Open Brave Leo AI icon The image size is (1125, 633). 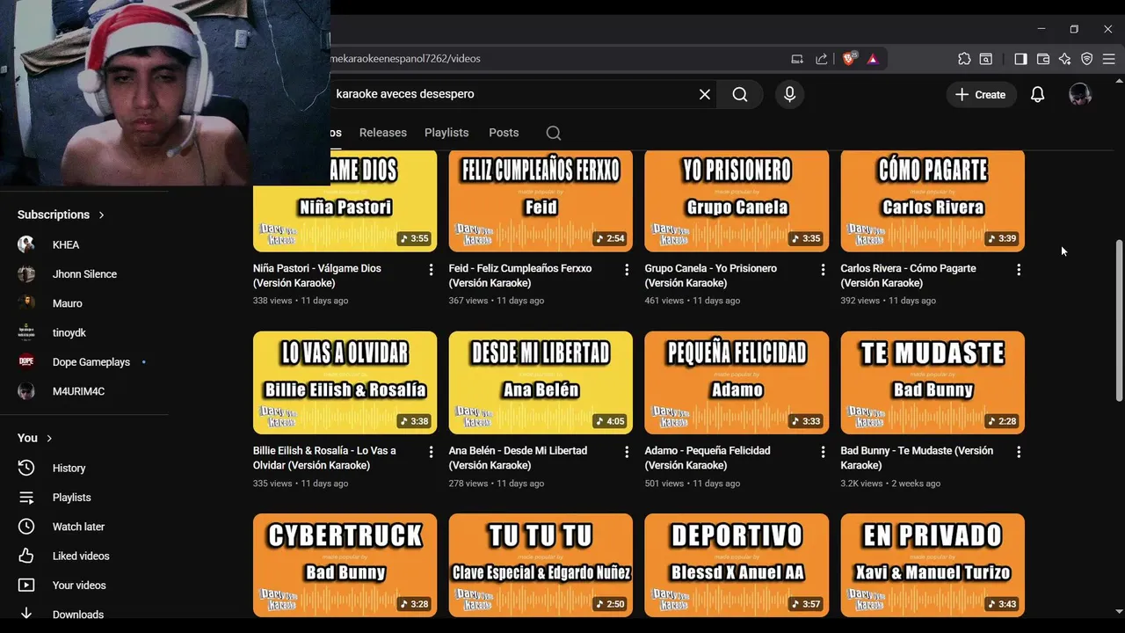coord(1065,59)
